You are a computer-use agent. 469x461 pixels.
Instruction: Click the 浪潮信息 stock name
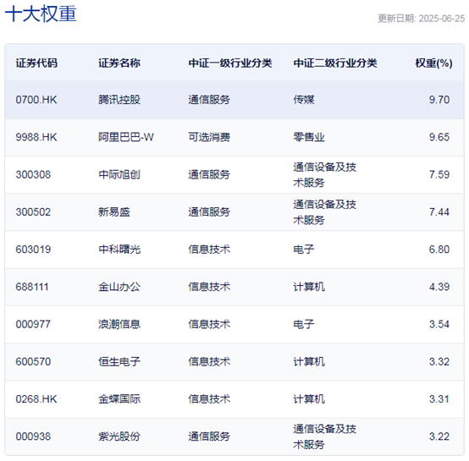click(x=119, y=324)
